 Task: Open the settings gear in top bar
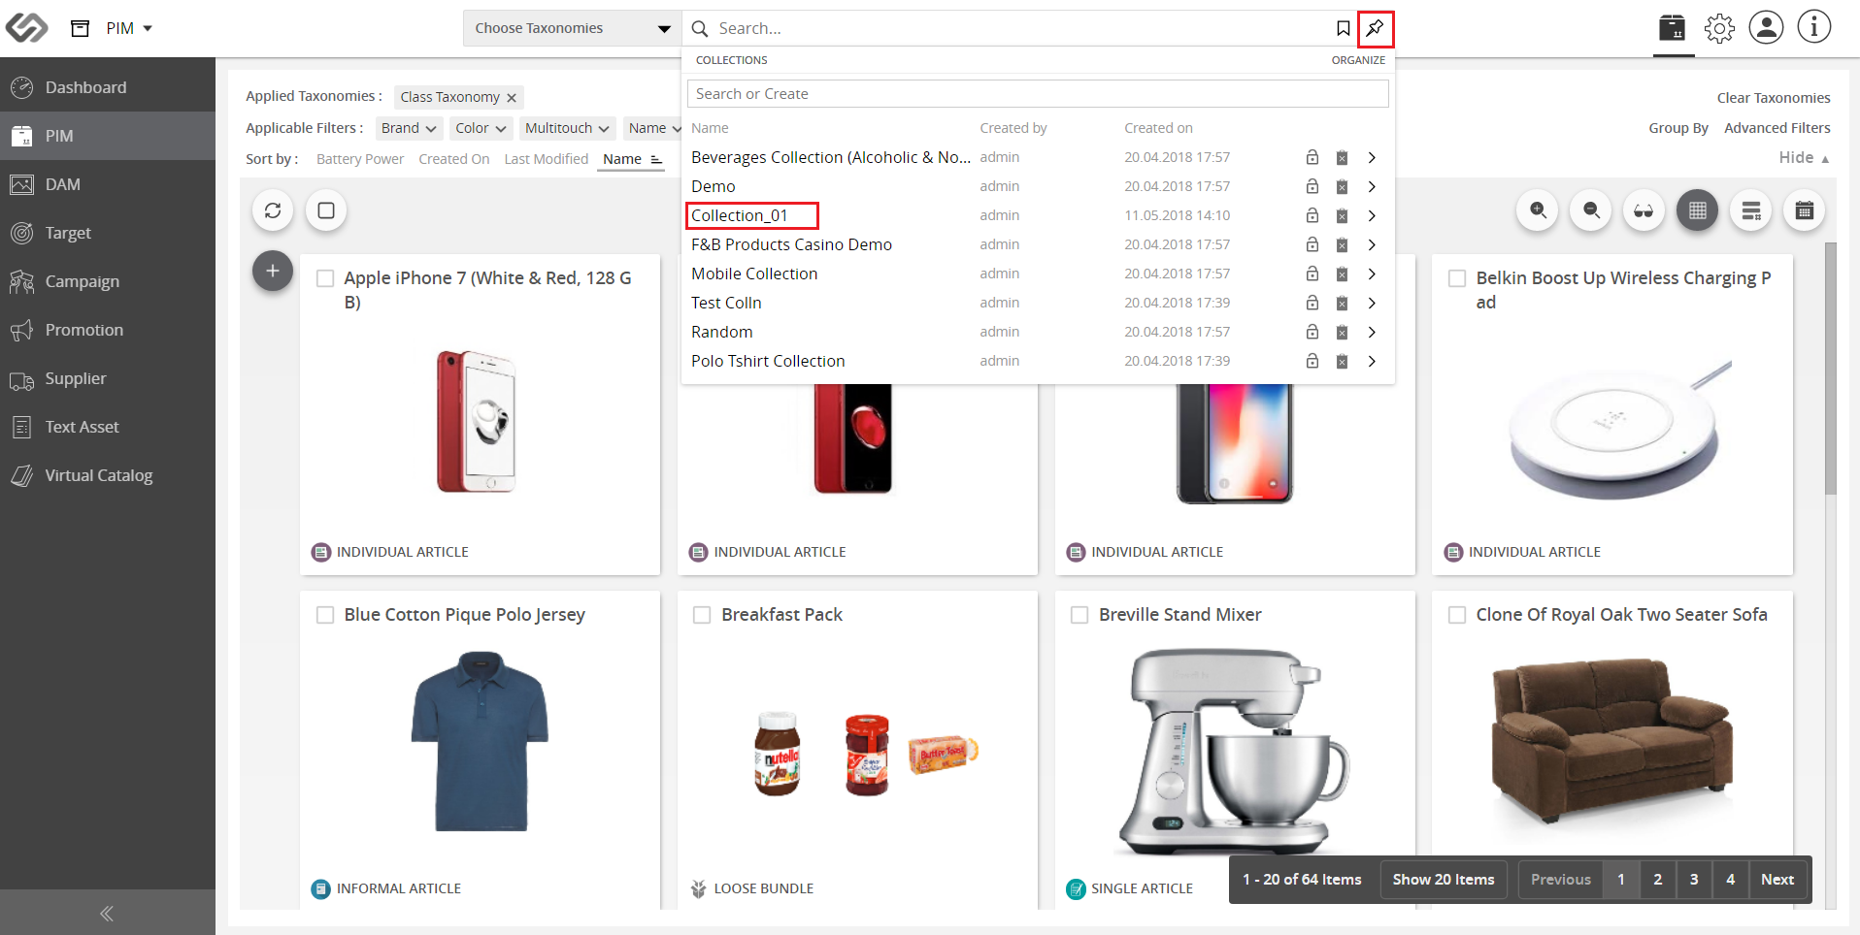(1719, 28)
